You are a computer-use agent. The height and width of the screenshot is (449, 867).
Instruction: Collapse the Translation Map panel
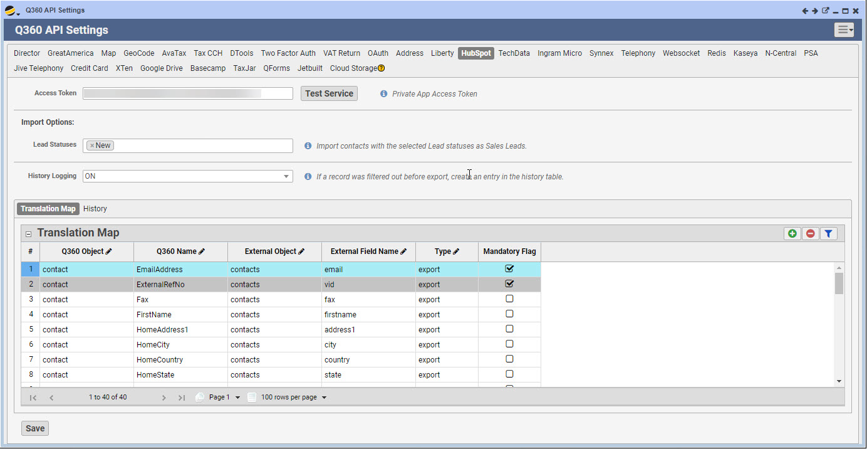[x=28, y=234]
